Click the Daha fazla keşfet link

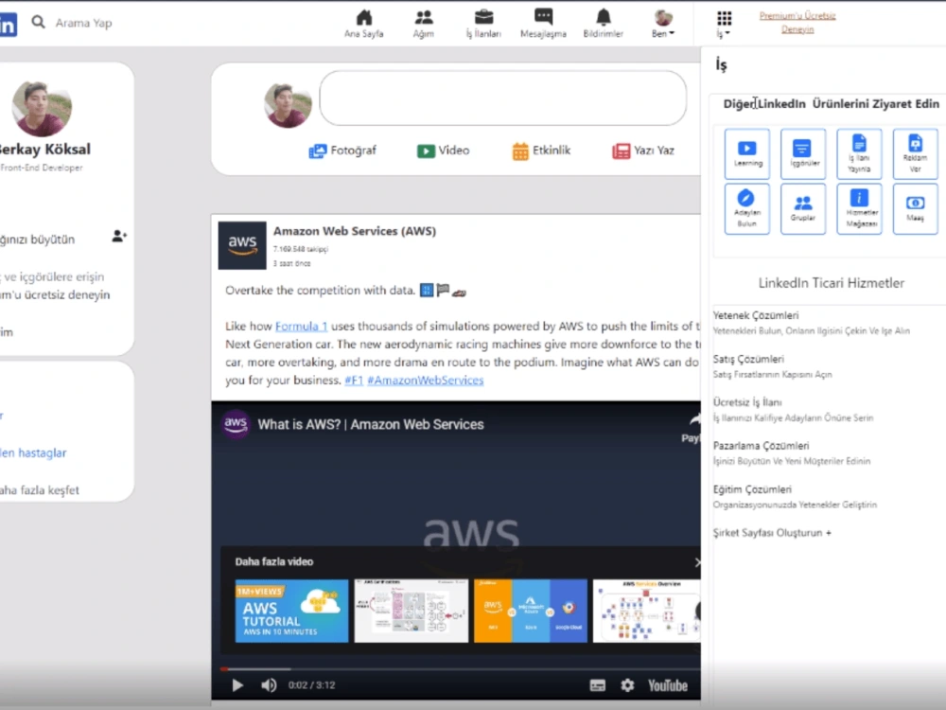tap(39, 490)
